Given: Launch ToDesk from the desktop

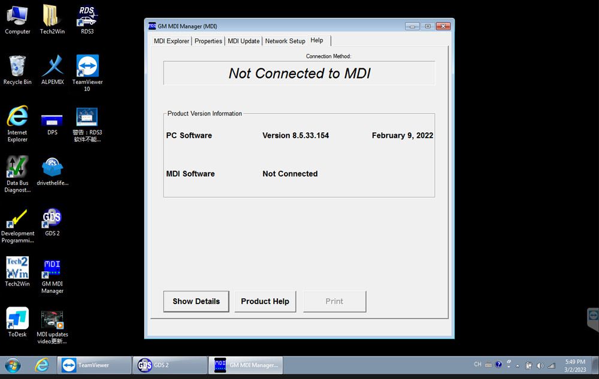Looking at the screenshot, I should (17, 317).
